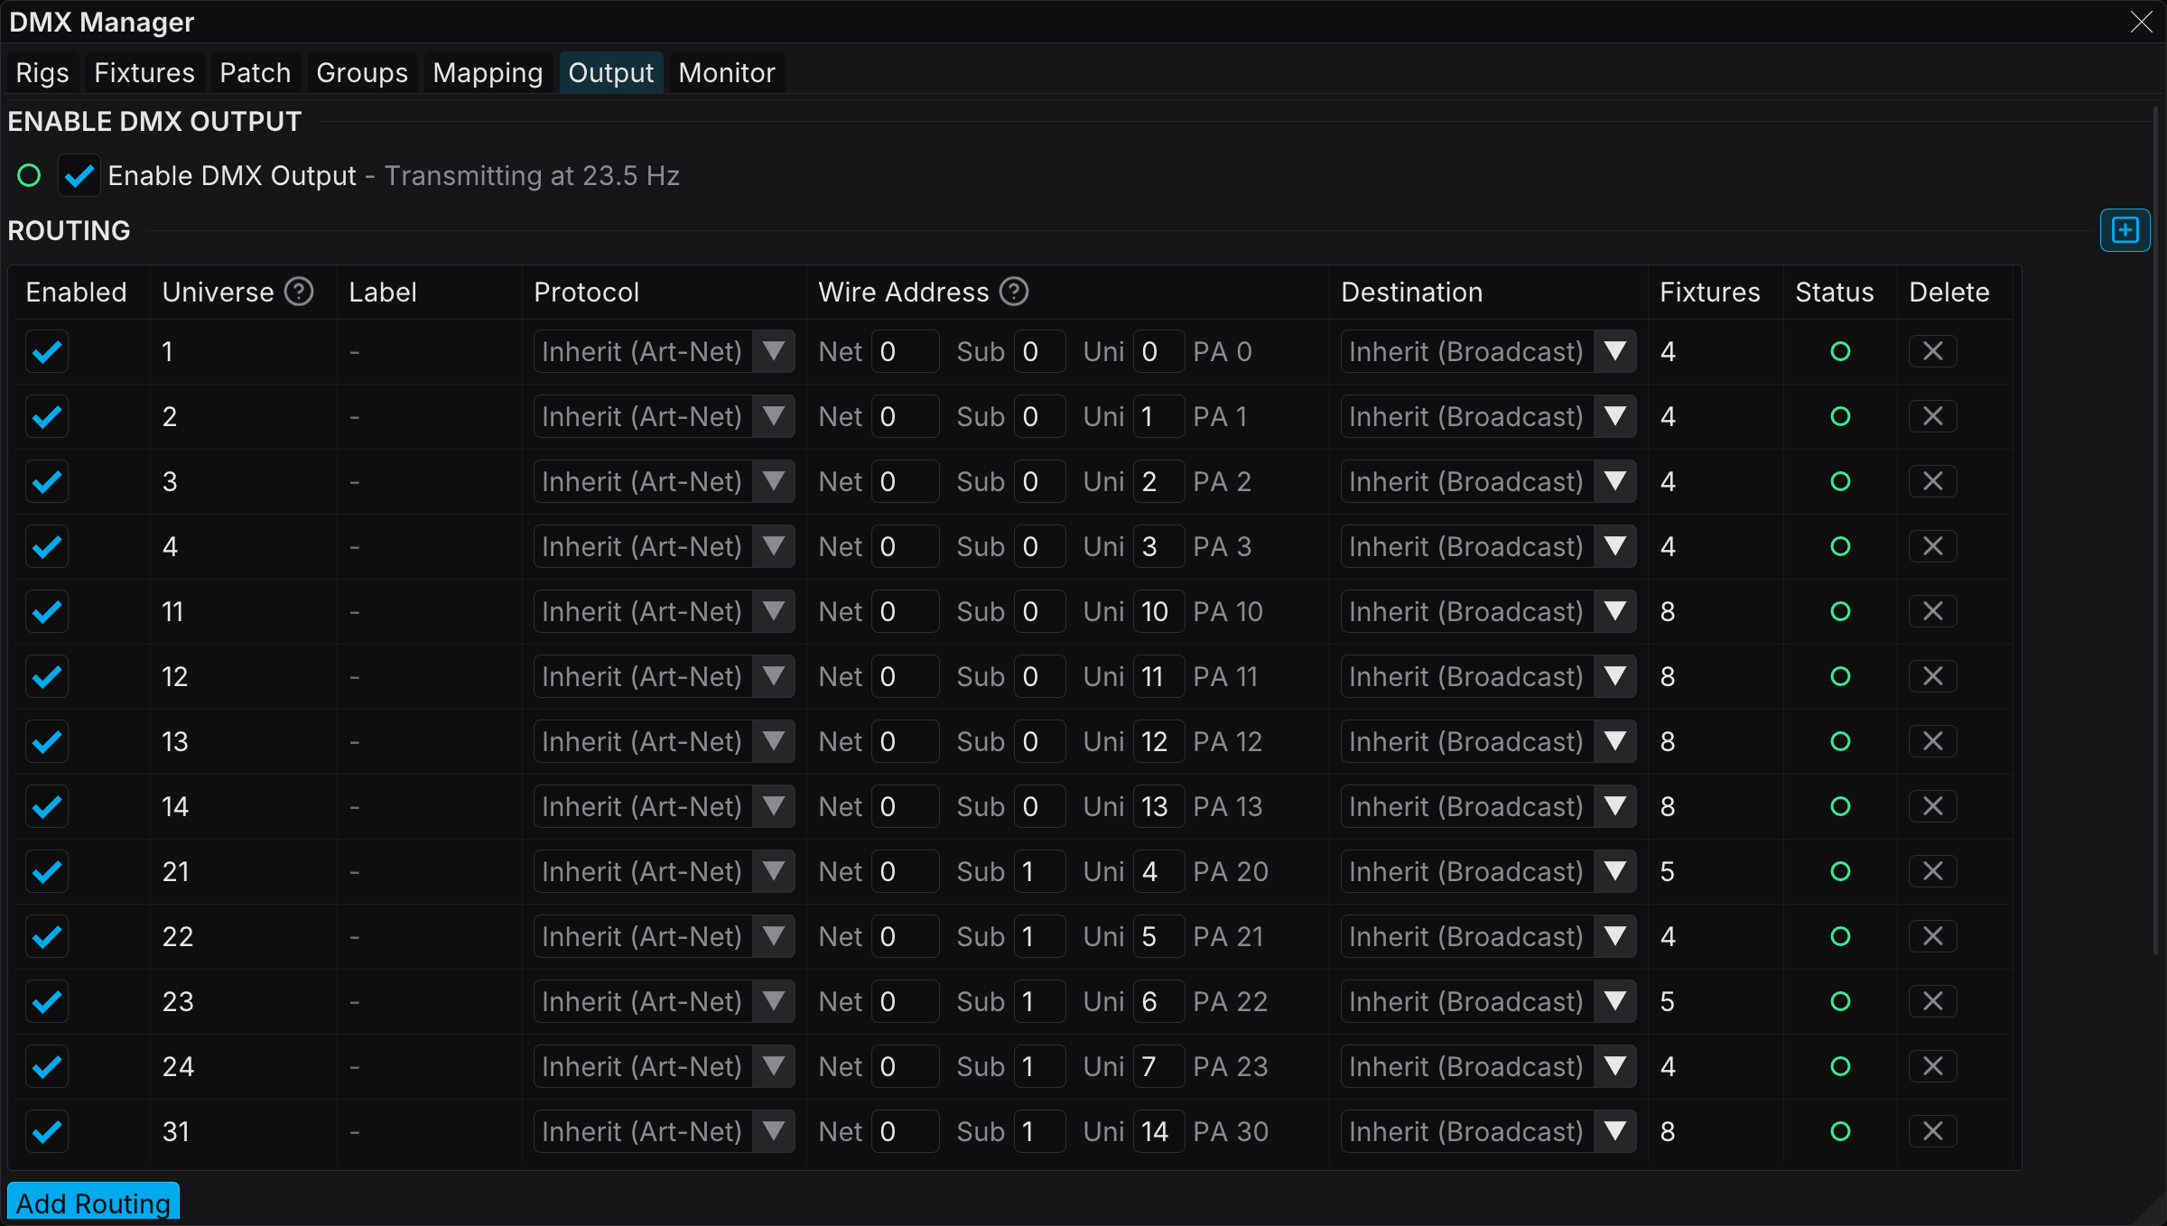The width and height of the screenshot is (2167, 1226).
Task: Click status indicator for universe 4
Action: point(1840,546)
